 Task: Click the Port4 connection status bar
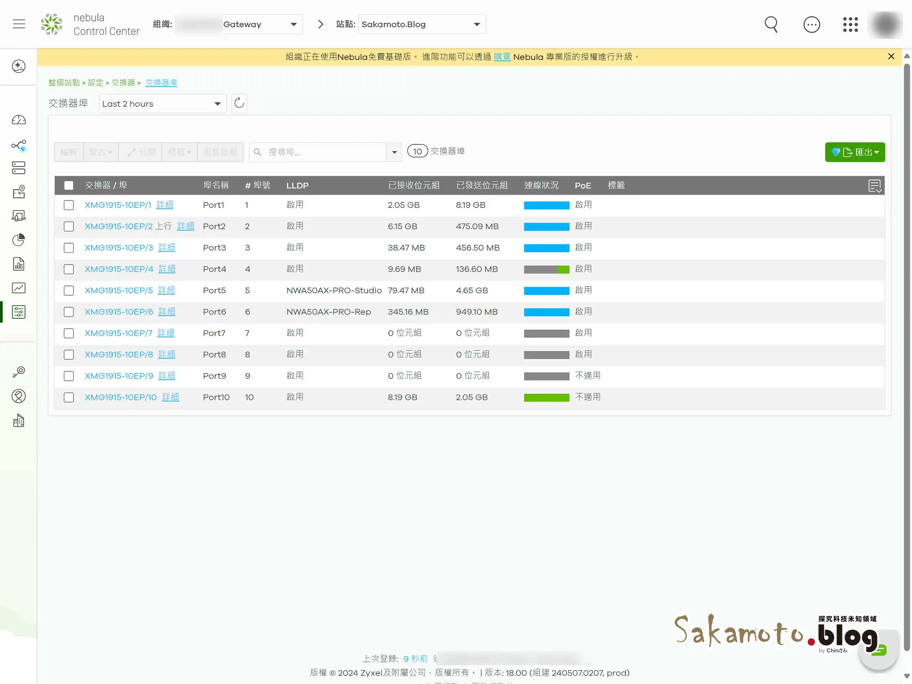click(546, 269)
